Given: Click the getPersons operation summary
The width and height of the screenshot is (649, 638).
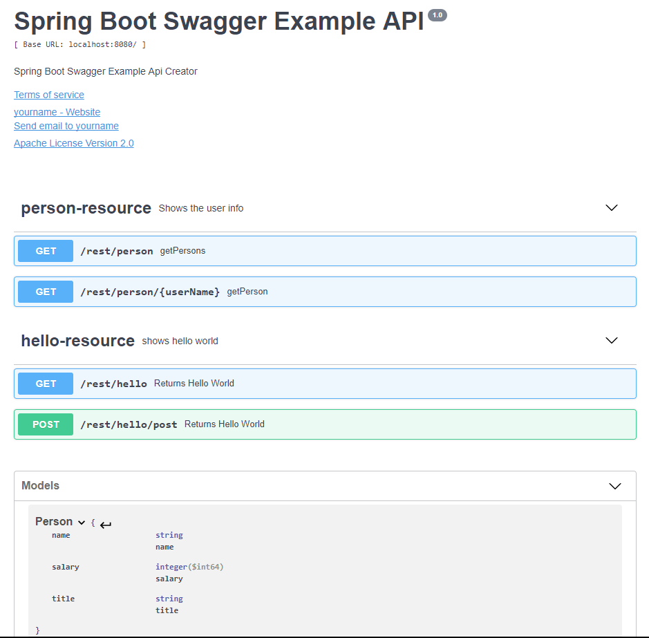Looking at the screenshot, I should tap(182, 251).
